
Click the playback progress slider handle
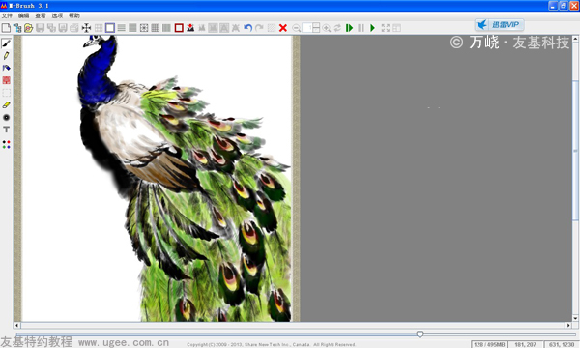[420, 334]
